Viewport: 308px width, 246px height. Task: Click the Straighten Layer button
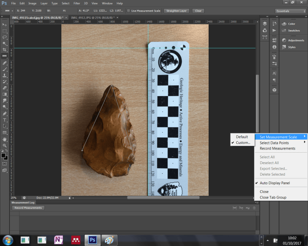(x=177, y=11)
